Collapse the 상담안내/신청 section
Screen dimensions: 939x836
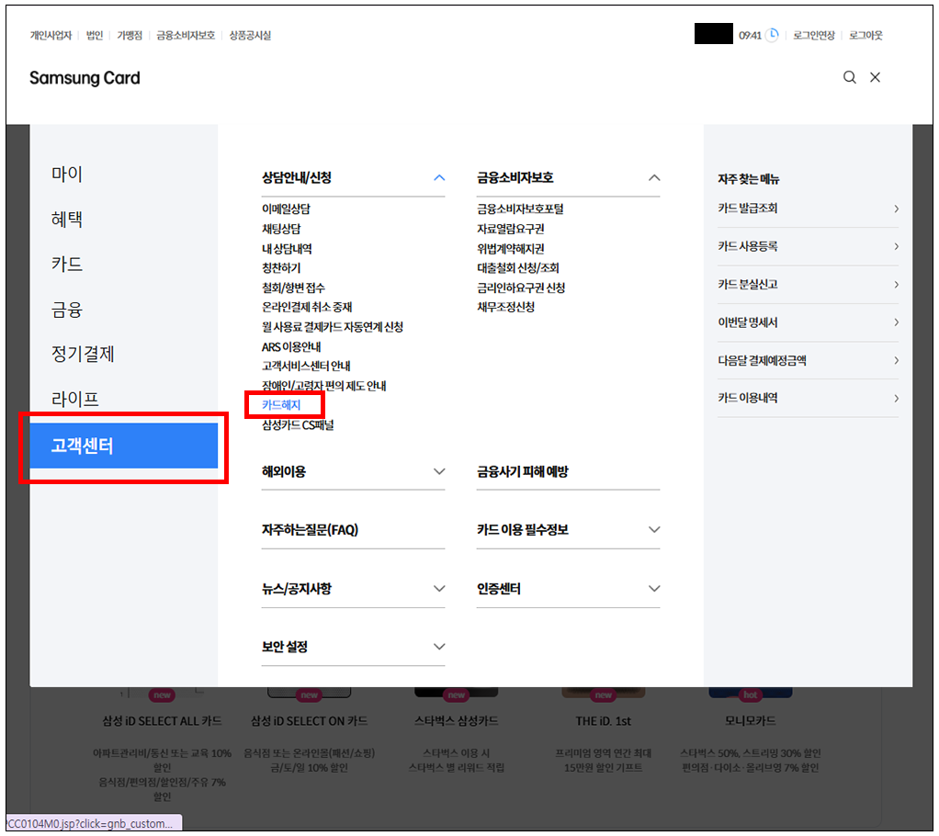[439, 178]
